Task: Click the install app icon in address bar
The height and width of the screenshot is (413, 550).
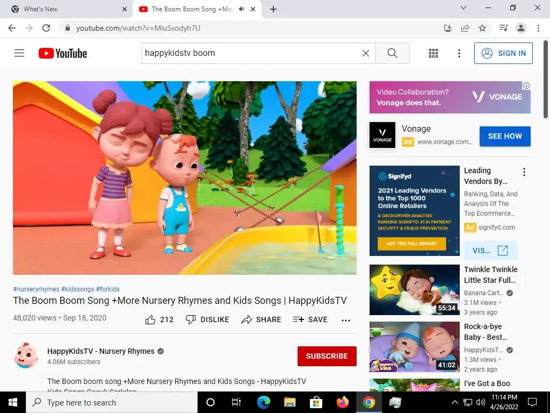Action: 448,28
